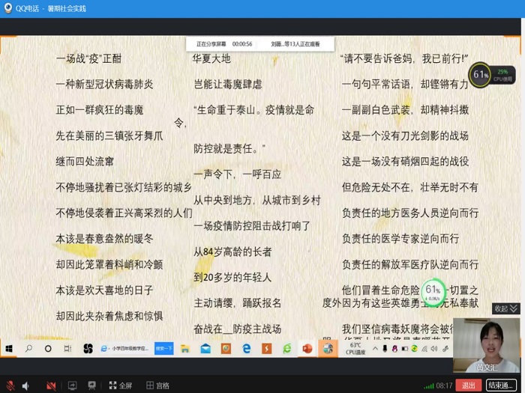Click the line 一声令下，一呼百应

pos(238,174)
